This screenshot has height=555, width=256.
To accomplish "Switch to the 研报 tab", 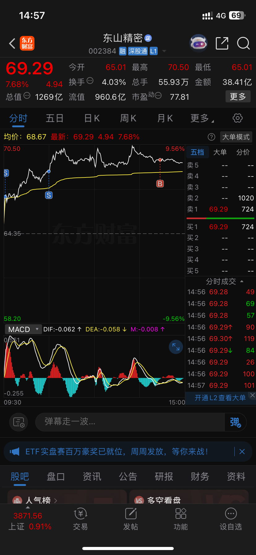I will [164, 476].
